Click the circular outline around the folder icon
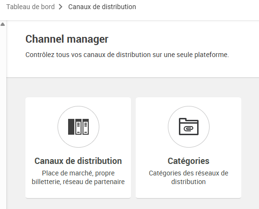Image resolution: width=259 pixels, height=209 pixels. pyautogui.click(x=188, y=127)
